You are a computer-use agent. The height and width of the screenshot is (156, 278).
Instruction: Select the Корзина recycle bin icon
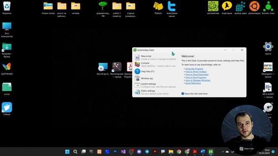(7, 8)
